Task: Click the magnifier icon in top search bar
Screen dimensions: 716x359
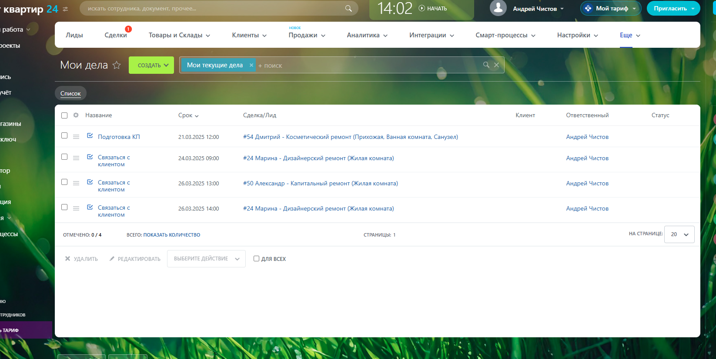Action: coord(348,8)
